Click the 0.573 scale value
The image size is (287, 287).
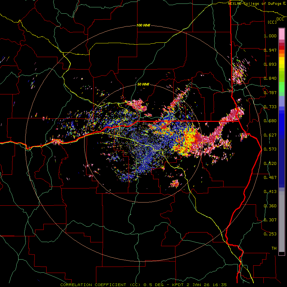(270, 149)
